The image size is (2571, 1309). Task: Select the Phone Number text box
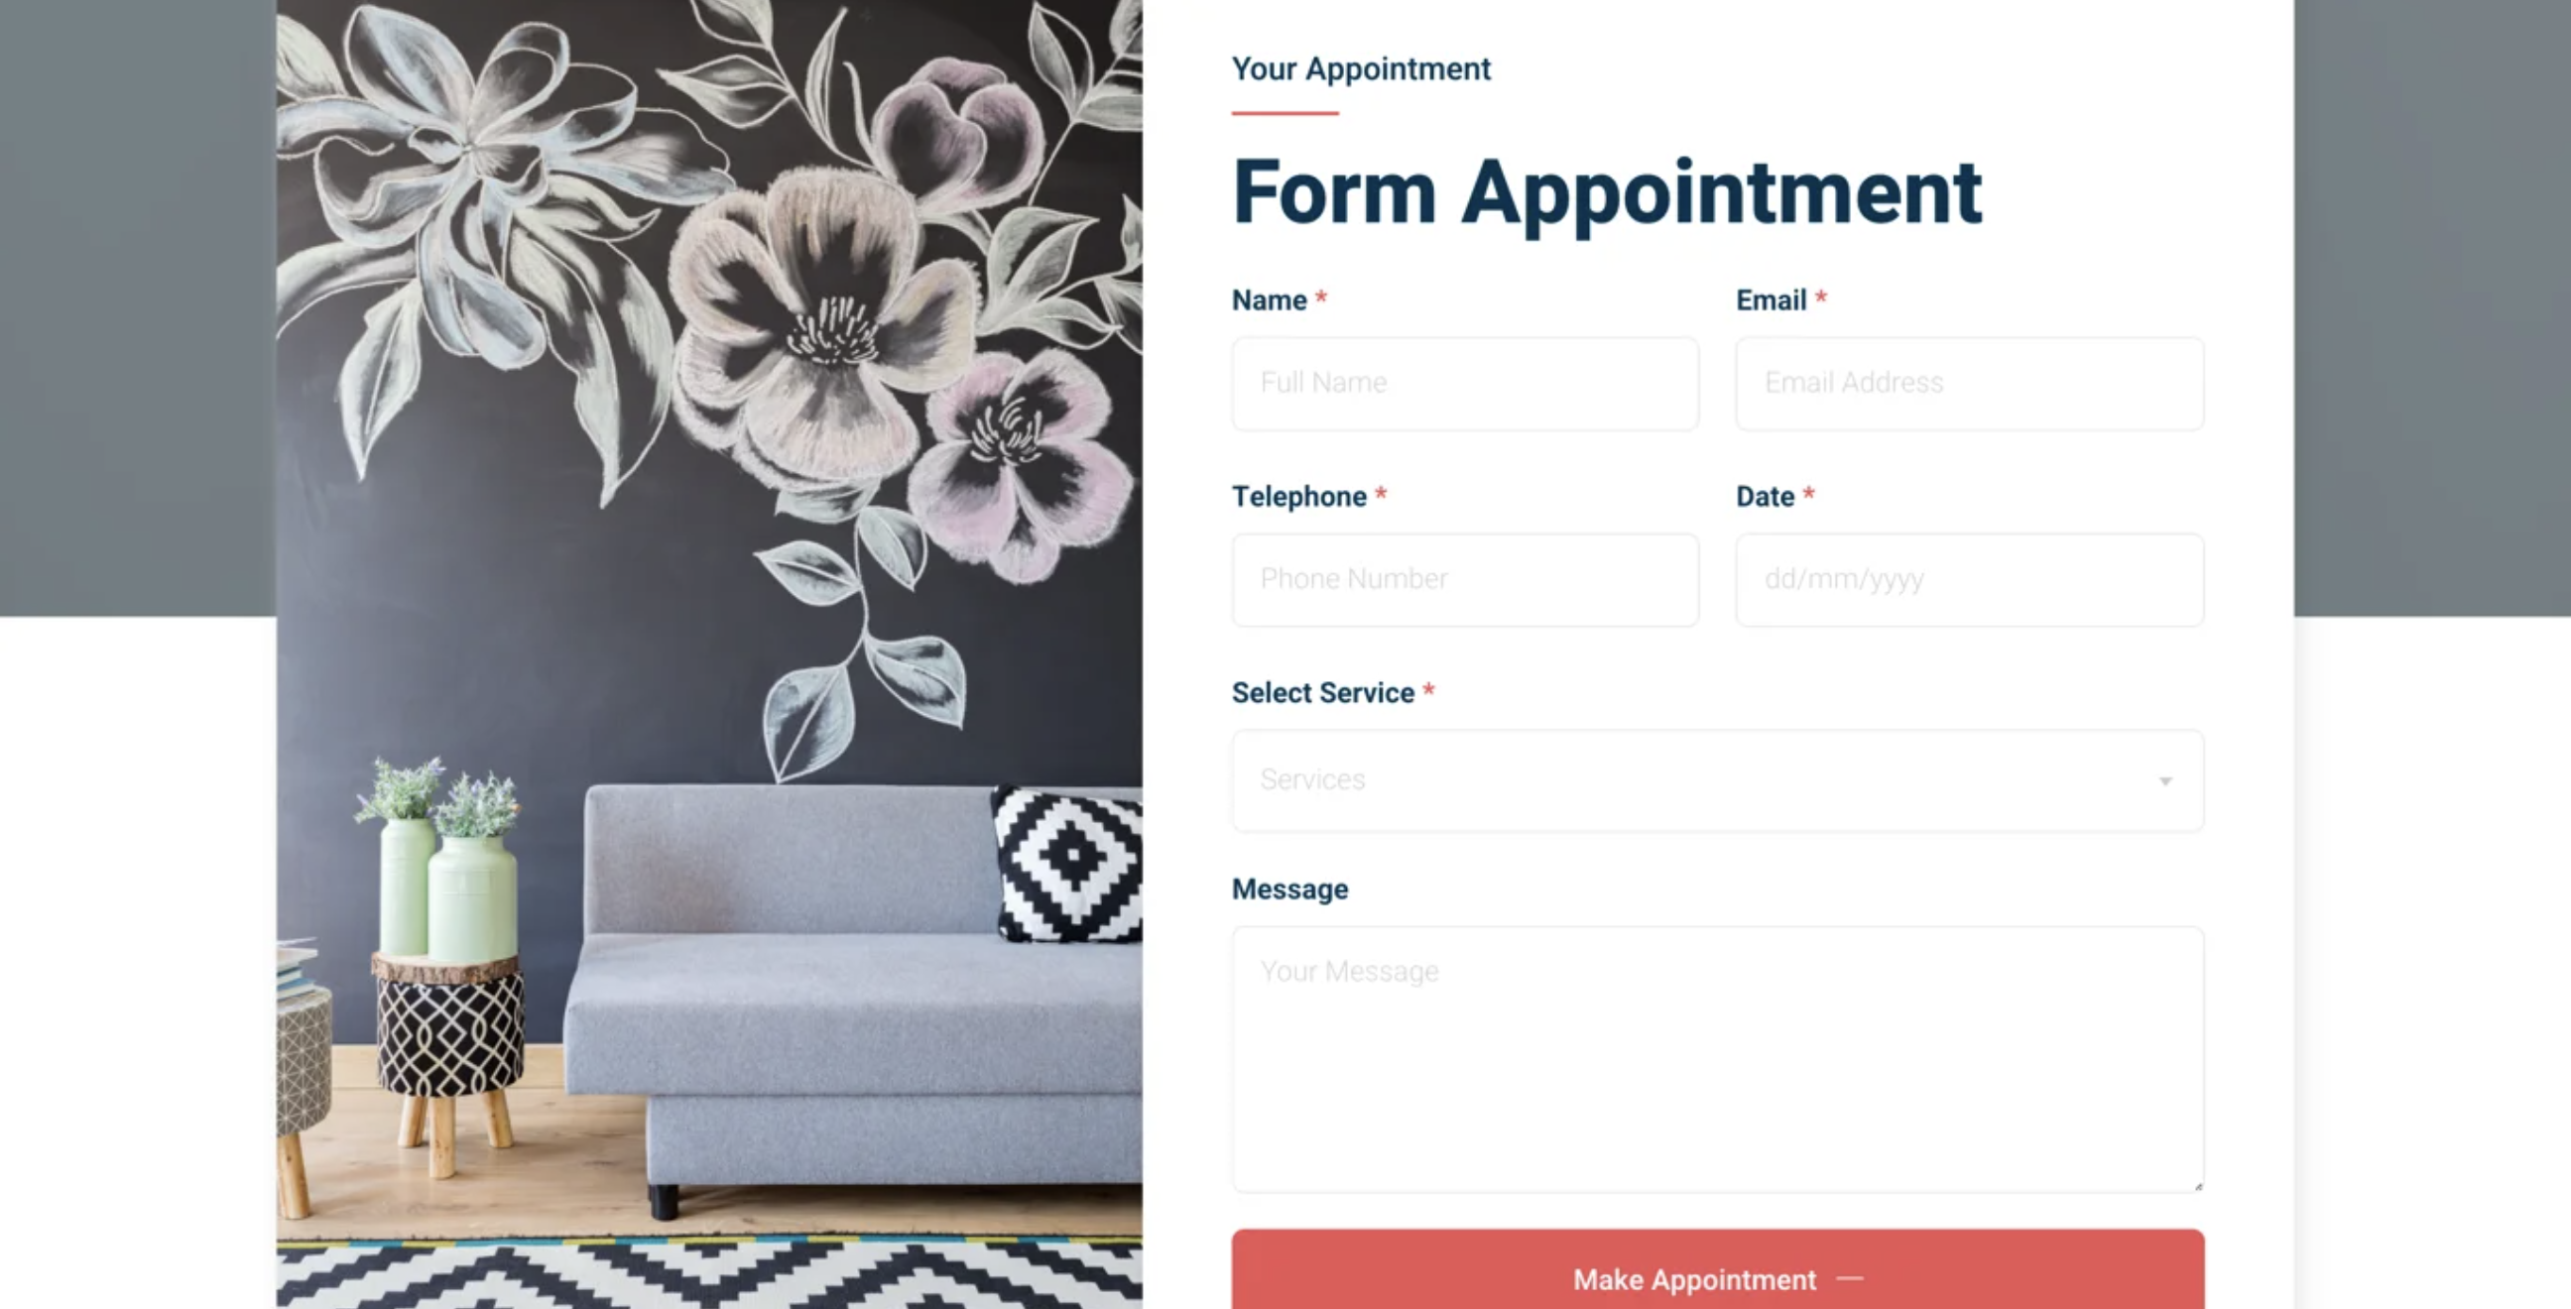pos(1464,580)
